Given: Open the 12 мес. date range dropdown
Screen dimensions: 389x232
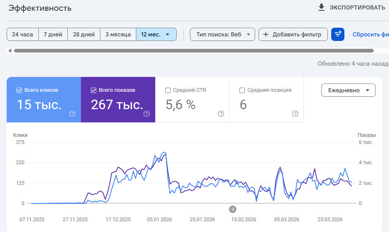Looking at the screenshot, I should coord(156,34).
